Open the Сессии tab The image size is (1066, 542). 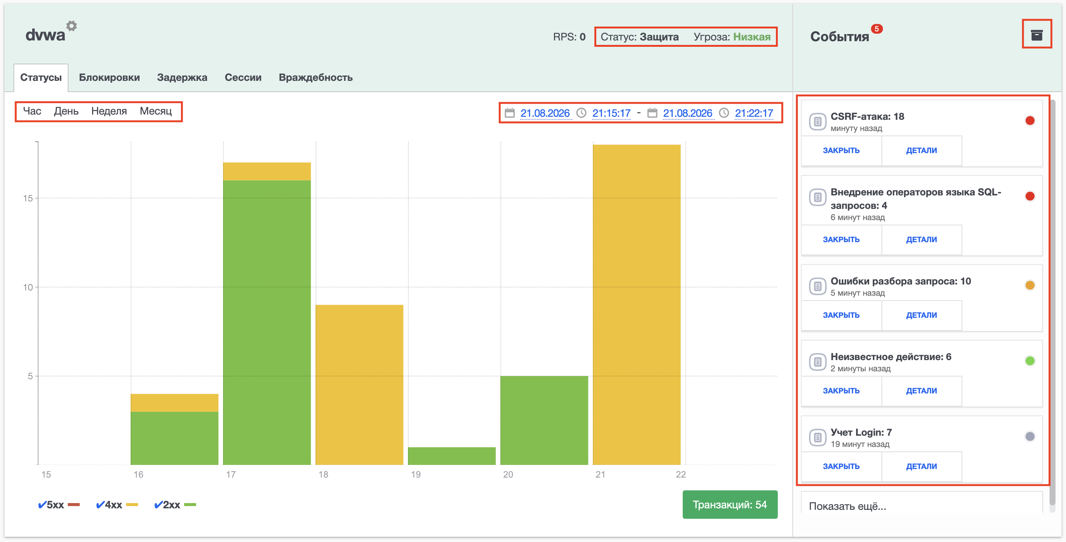[x=243, y=78]
